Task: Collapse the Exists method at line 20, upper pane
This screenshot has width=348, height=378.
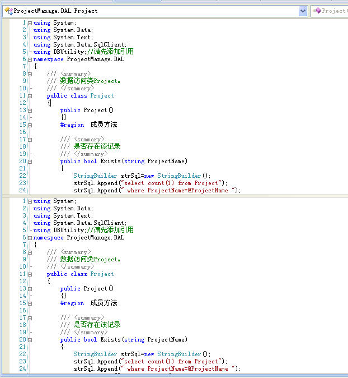Action: (x=30, y=162)
